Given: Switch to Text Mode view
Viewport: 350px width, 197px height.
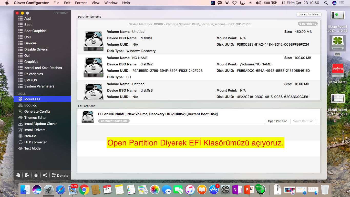Looking at the screenshot, I should 32,148.
